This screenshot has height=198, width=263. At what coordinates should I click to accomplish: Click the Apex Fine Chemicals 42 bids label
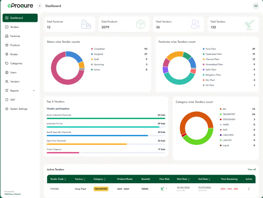coord(161,141)
